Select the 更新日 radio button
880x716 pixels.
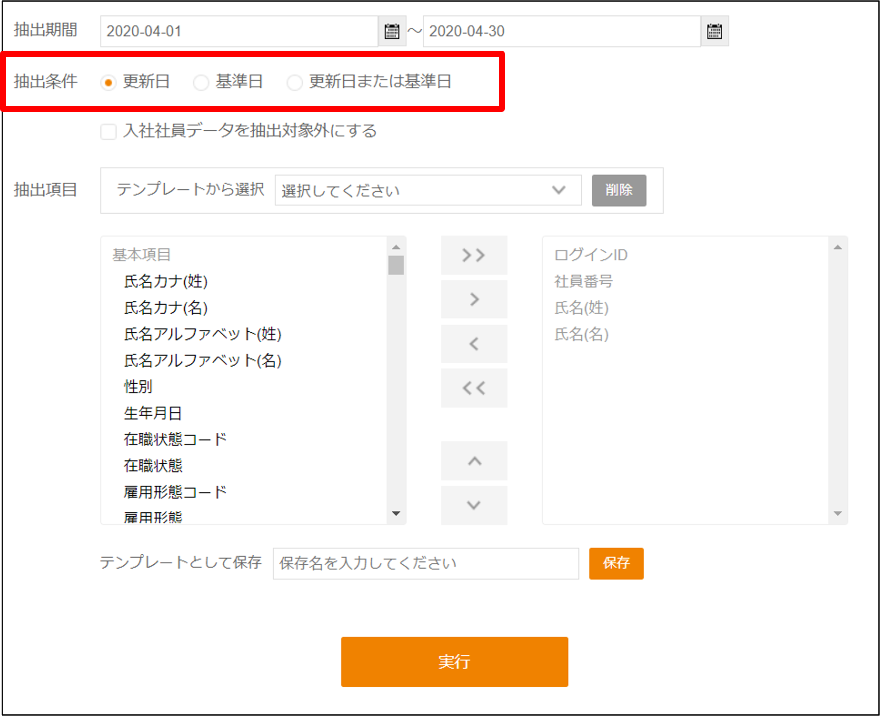[108, 82]
